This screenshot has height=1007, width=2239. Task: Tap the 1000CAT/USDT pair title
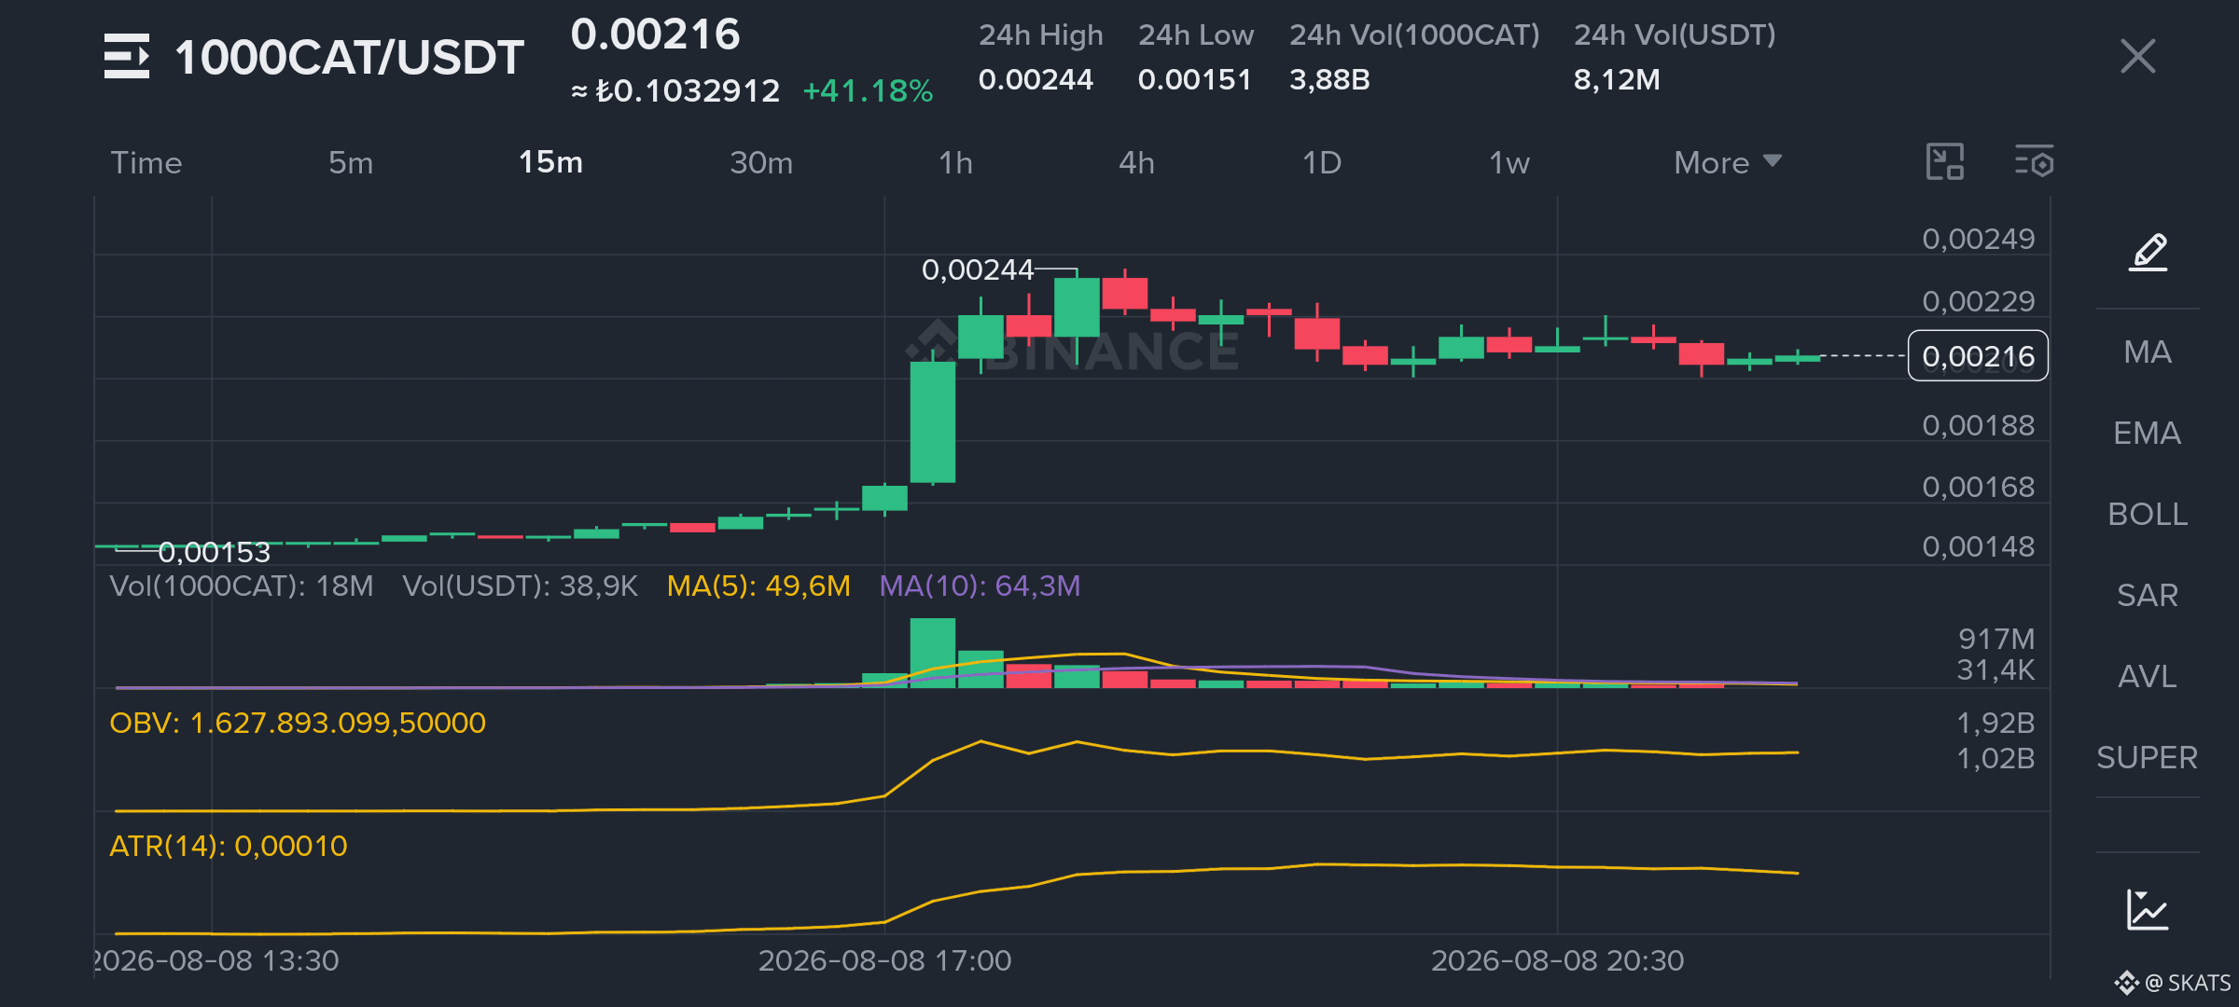(x=349, y=57)
